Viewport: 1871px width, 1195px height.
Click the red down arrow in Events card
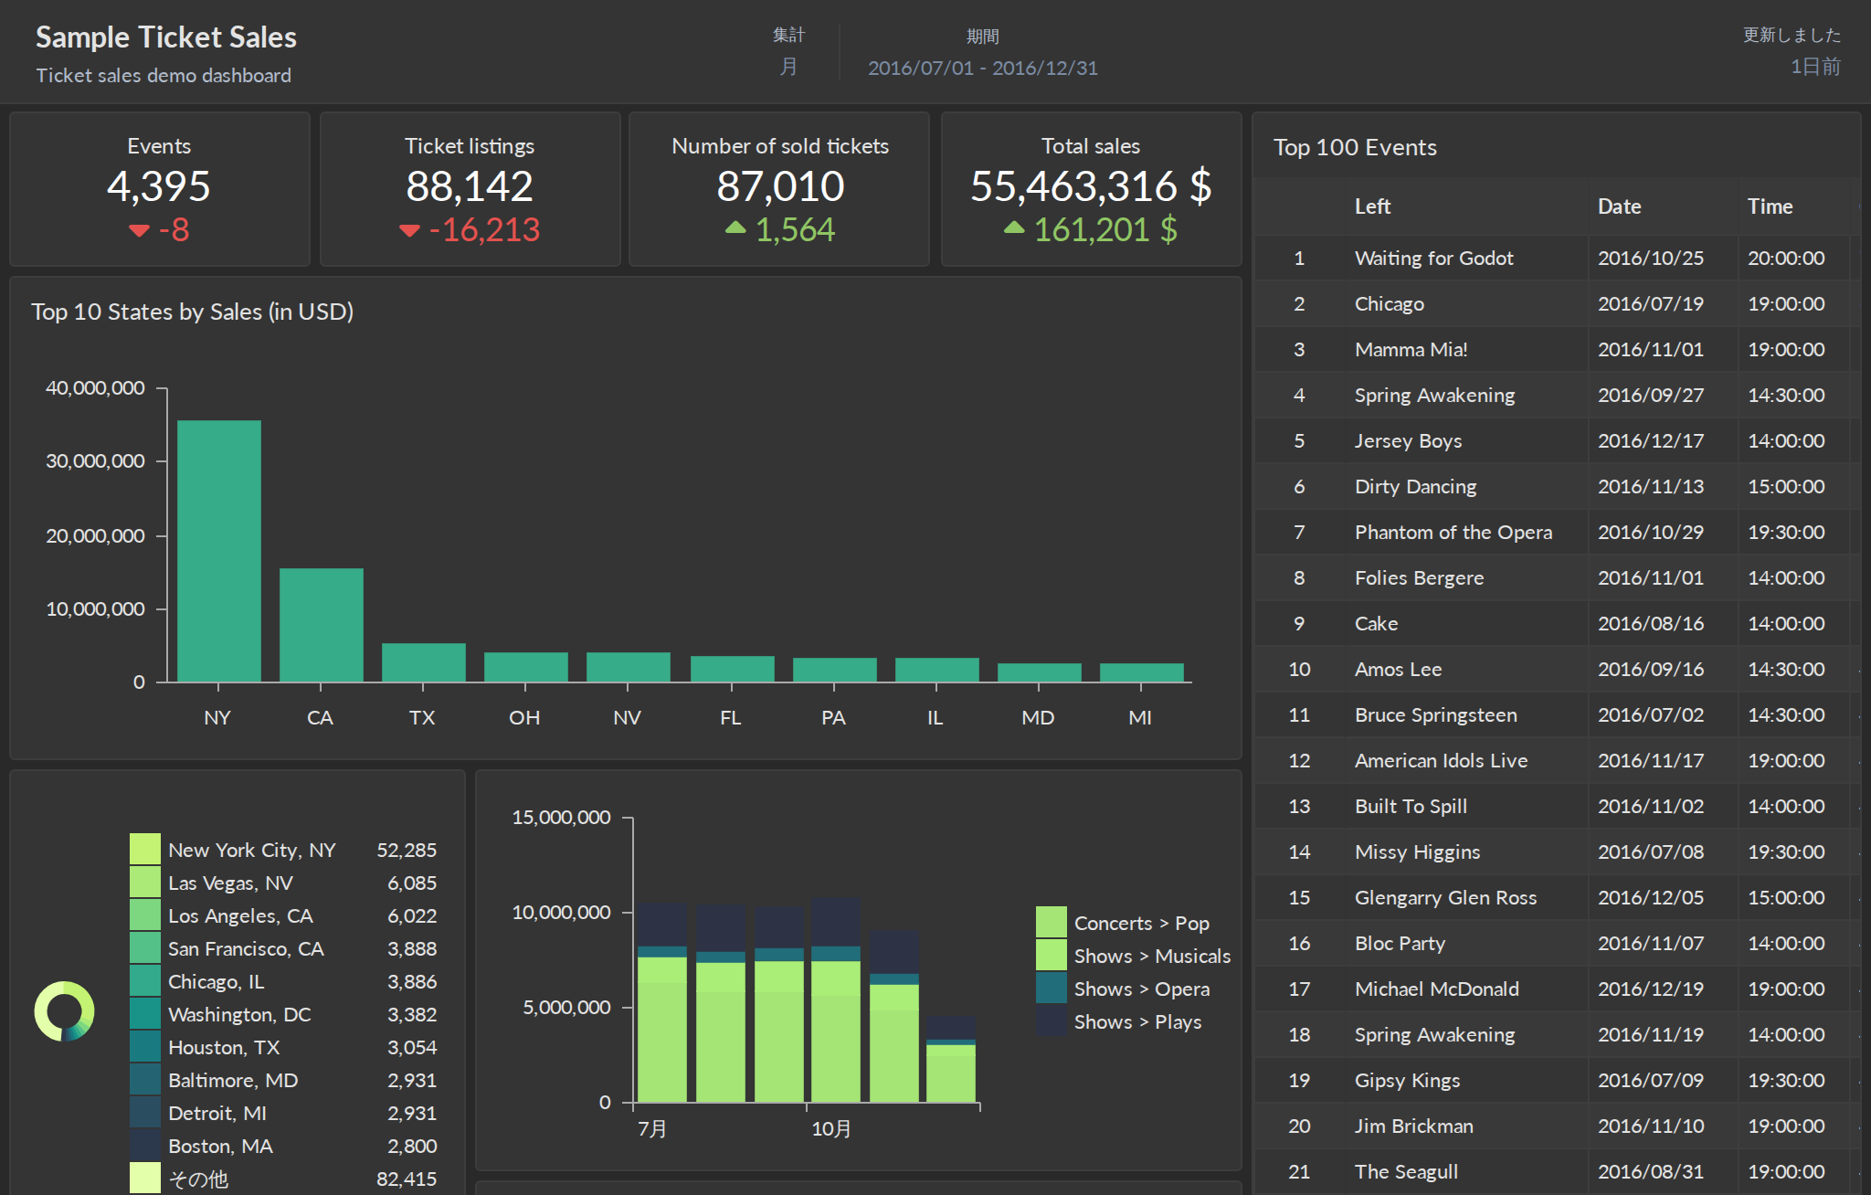139,230
